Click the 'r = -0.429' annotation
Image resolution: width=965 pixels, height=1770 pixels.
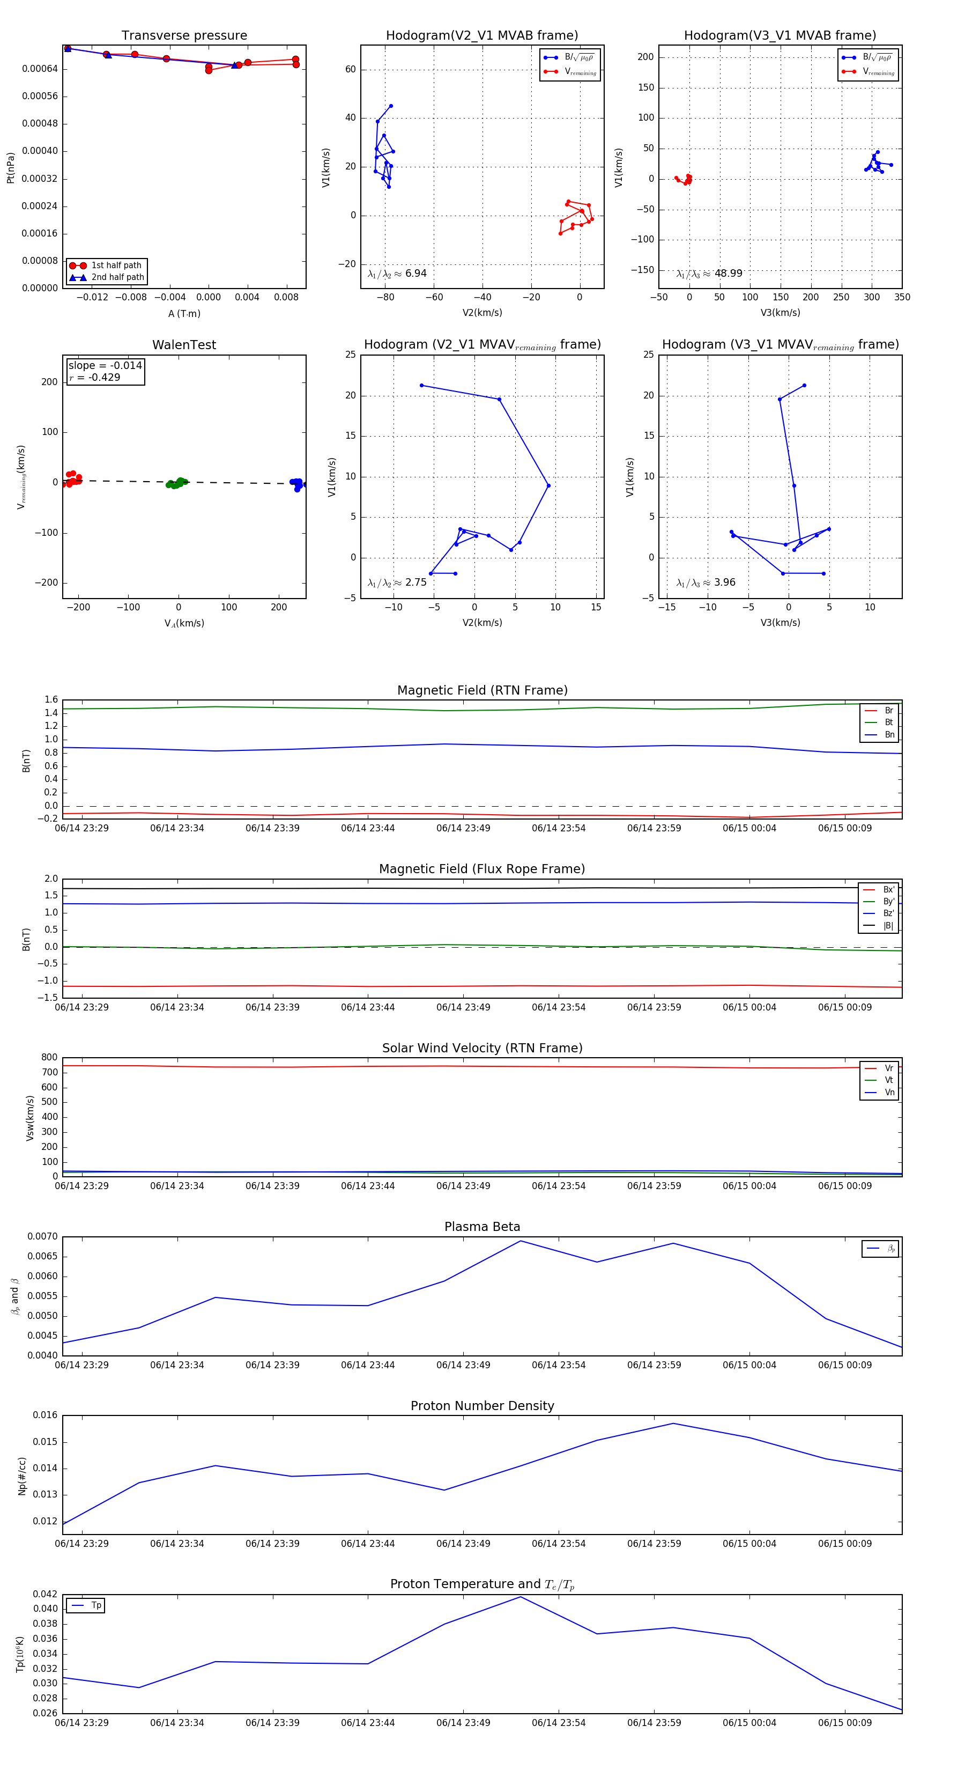coord(95,377)
